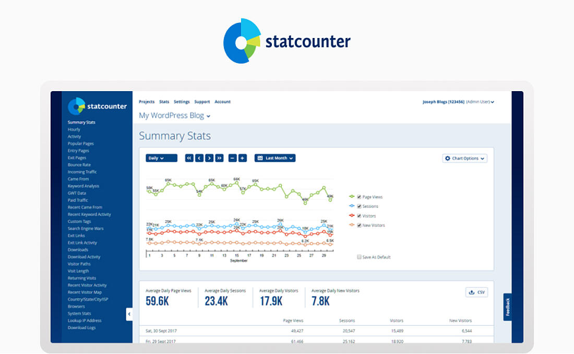This screenshot has height=354, width=574.
Task: Click the blue Sessions legend marker
Action: 351,206
